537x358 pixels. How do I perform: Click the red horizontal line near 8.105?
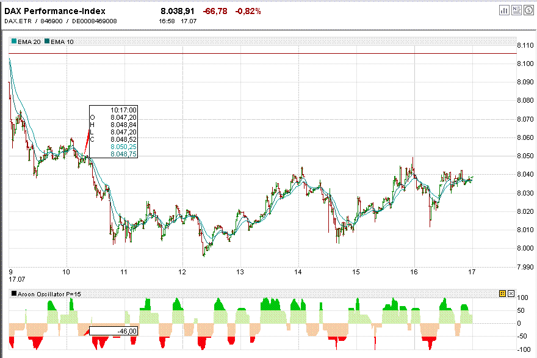(x=262, y=54)
